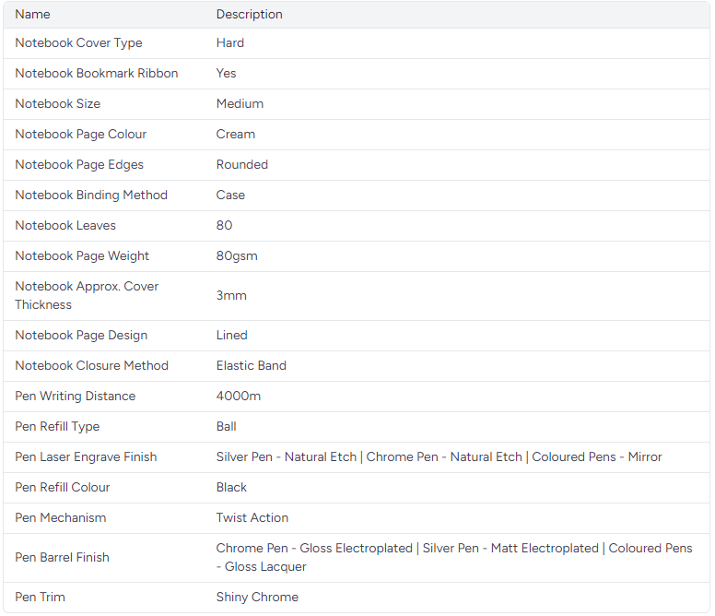Select the Notebook Page Design label
This screenshot has height=616, width=715.
(81, 336)
